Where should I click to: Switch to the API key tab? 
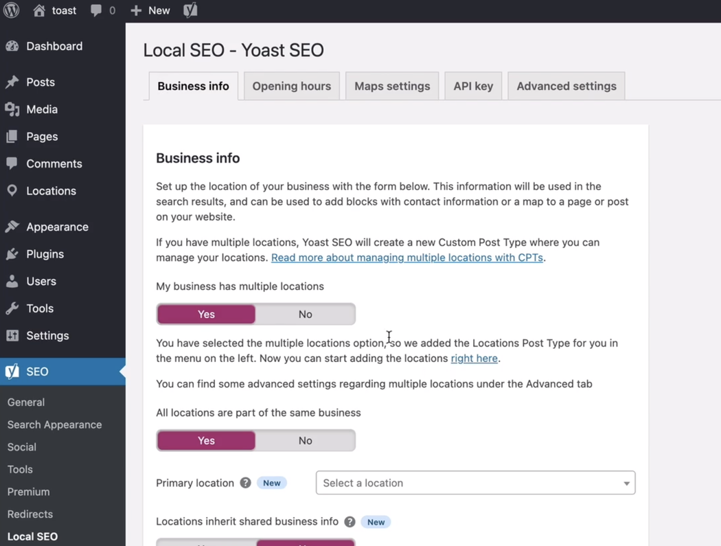473,86
